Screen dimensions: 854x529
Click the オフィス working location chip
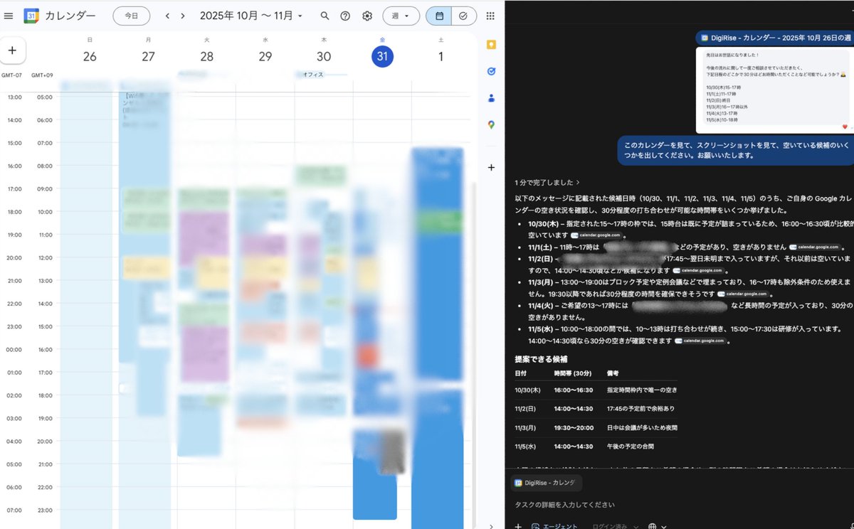pos(322,75)
